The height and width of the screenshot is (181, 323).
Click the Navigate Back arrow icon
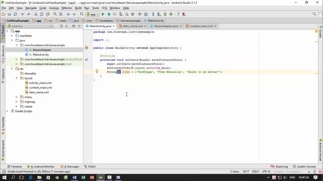[68, 14]
